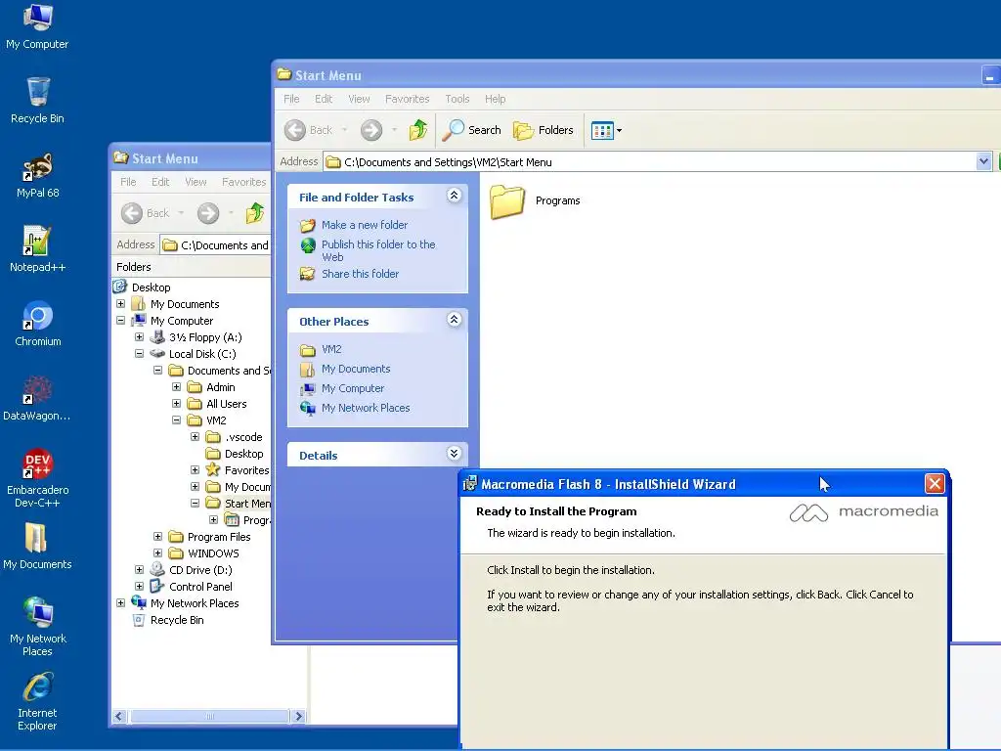Toggle the Folders pane button in front window
Screen dimensions: 1001x751
tap(544, 130)
